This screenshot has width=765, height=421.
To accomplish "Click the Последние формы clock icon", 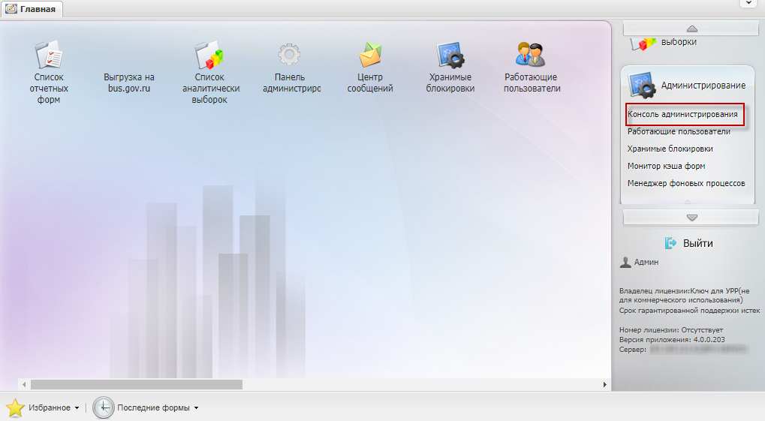I will coord(103,407).
